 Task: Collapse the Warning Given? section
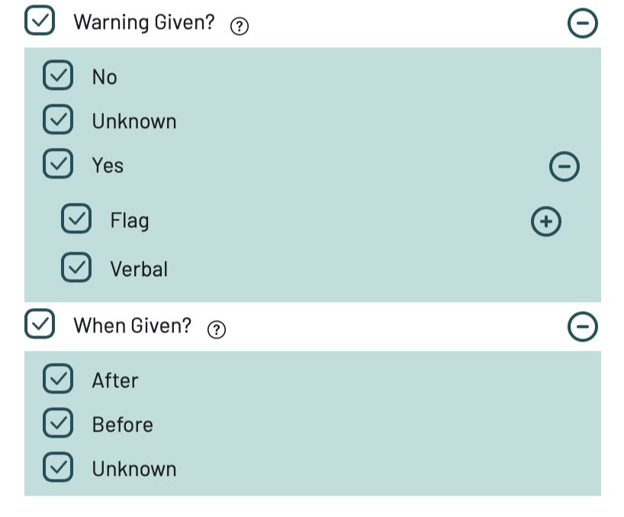pyautogui.click(x=582, y=23)
